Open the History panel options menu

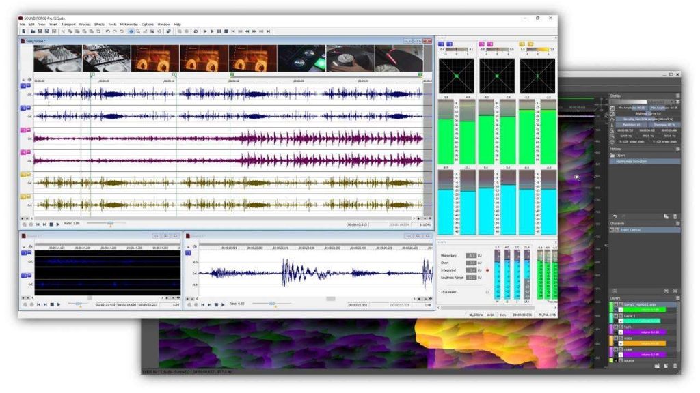(x=677, y=149)
